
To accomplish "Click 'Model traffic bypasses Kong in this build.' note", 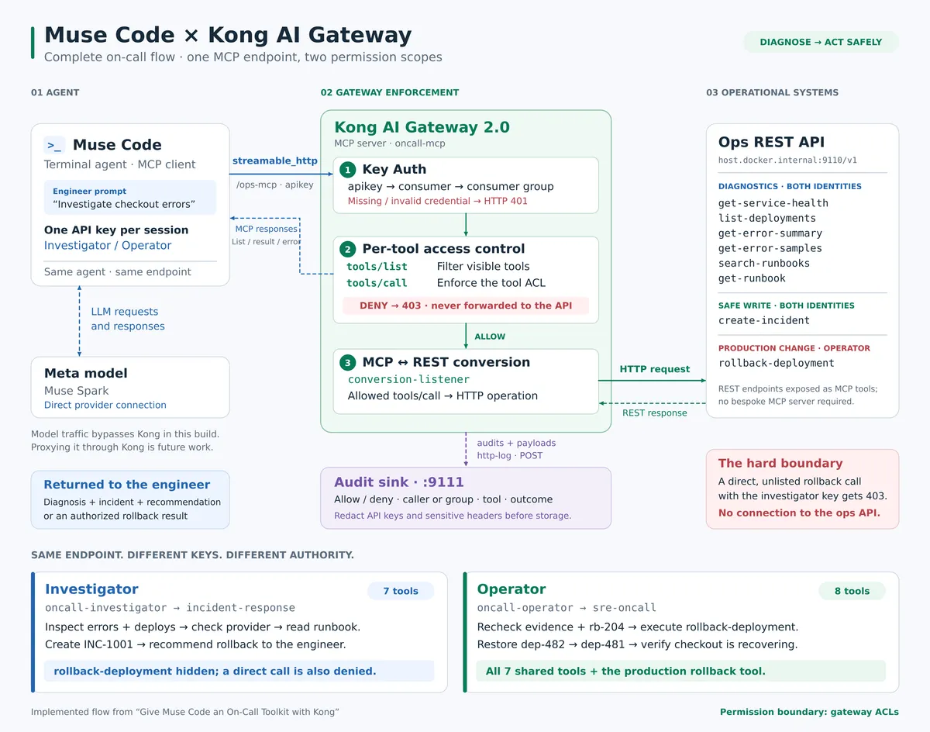I will coord(126,433).
